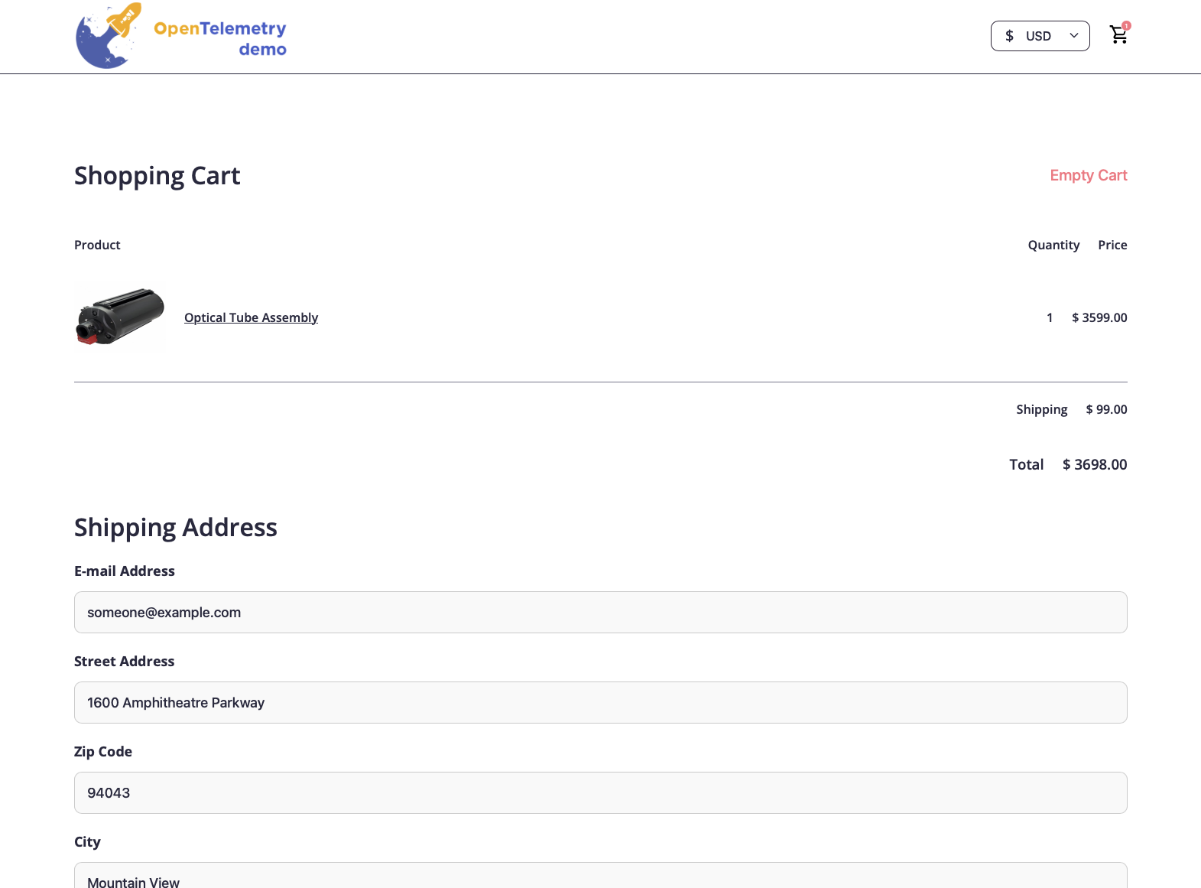Click the Shopping Cart heading
The height and width of the screenshot is (888, 1201).
[x=157, y=176]
